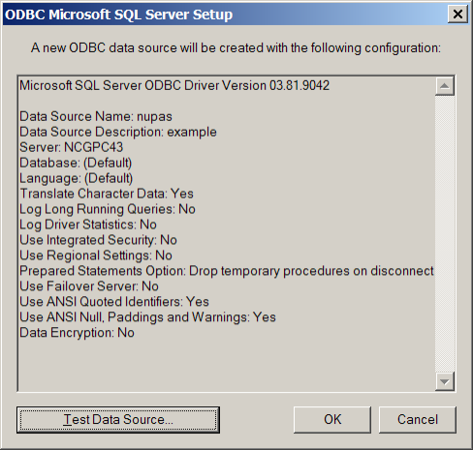Confirm configuration with the OK button
Viewport: 473px width, 450px height.
pyautogui.click(x=332, y=420)
